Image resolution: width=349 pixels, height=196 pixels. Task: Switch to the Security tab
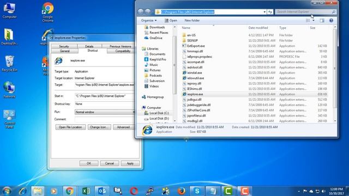pos(64,46)
